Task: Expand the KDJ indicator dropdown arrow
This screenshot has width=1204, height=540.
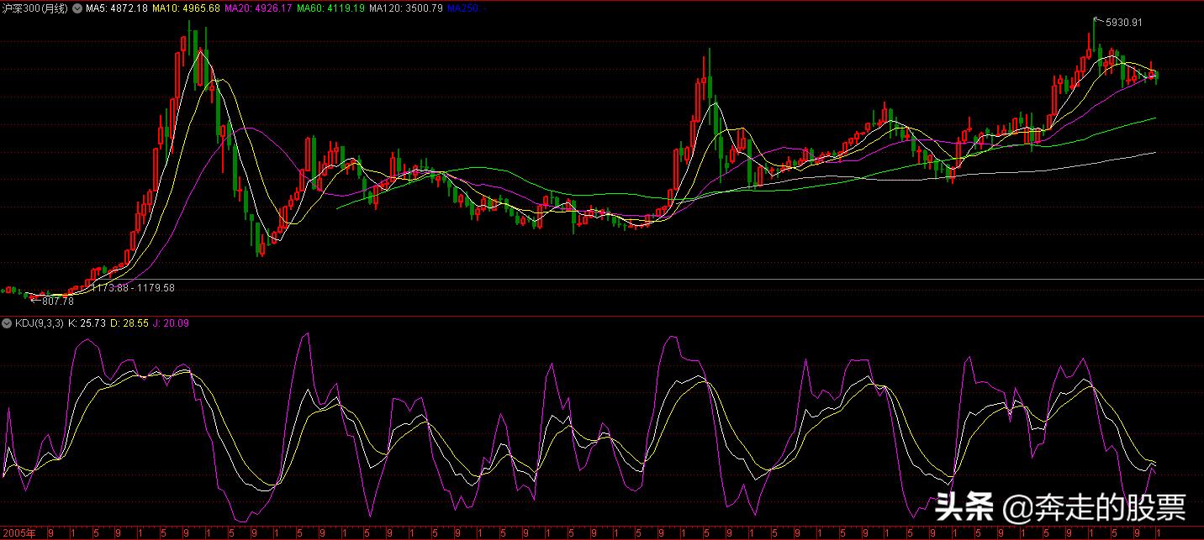Action: click(8, 322)
